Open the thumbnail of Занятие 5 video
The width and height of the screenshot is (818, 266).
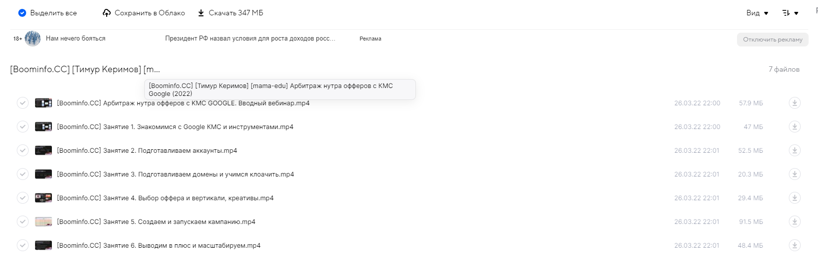click(x=43, y=222)
